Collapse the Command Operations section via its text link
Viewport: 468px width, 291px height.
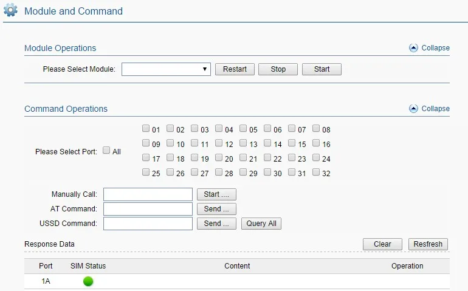pos(435,109)
